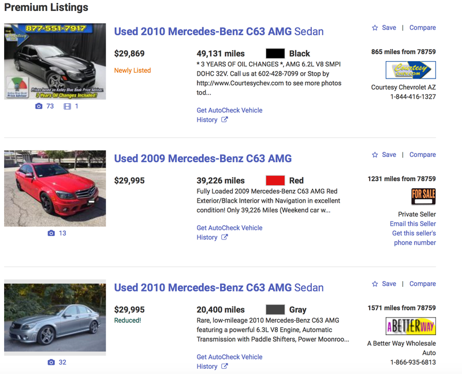Image resolution: width=462 pixels, height=374 pixels.
Task: Click Courtesy Chevrolet AZ dealer name
Action: click(x=403, y=88)
